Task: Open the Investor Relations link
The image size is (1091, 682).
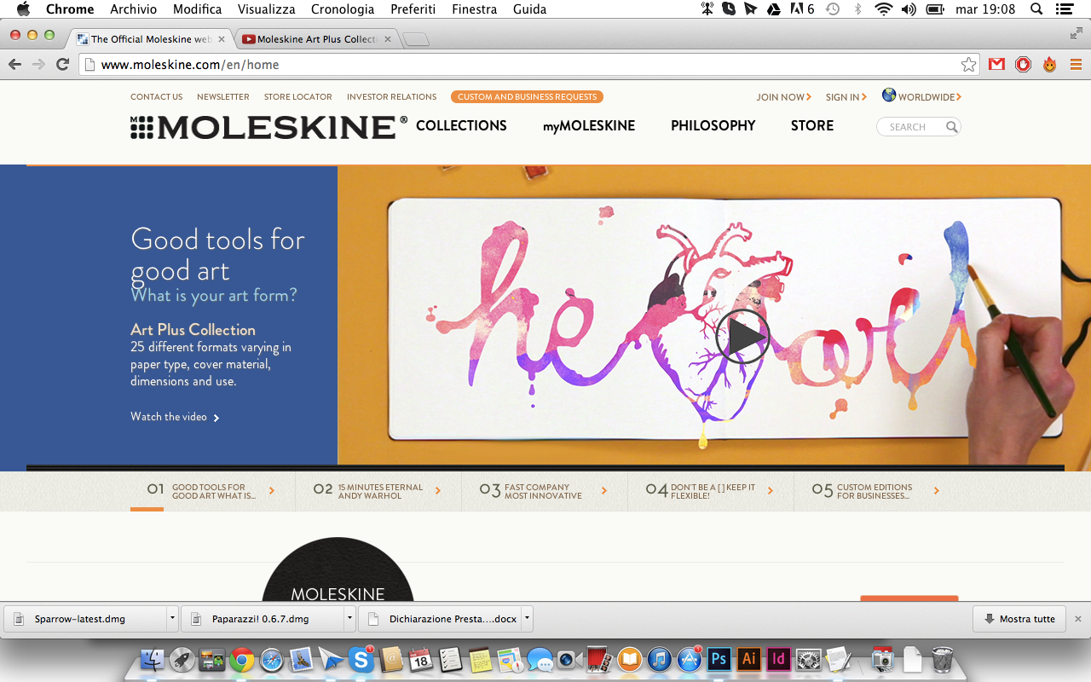Action: [x=391, y=97]
